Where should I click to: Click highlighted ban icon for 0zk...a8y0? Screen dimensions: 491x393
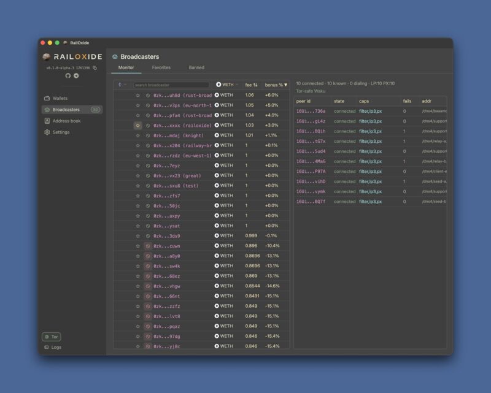(x=148, y=256)
